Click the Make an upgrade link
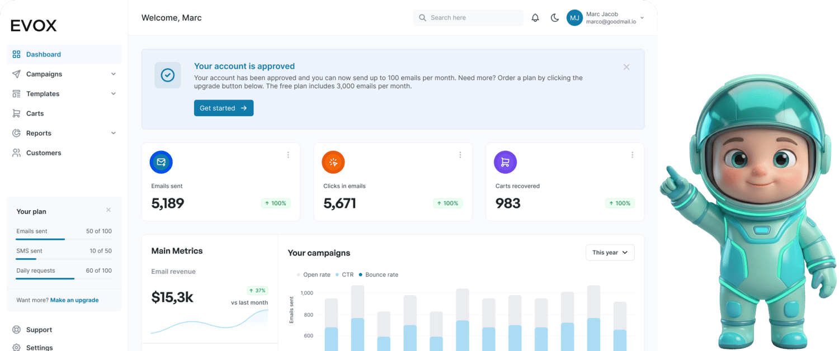The height and width of the screenshot is (351, 839). 74,300
